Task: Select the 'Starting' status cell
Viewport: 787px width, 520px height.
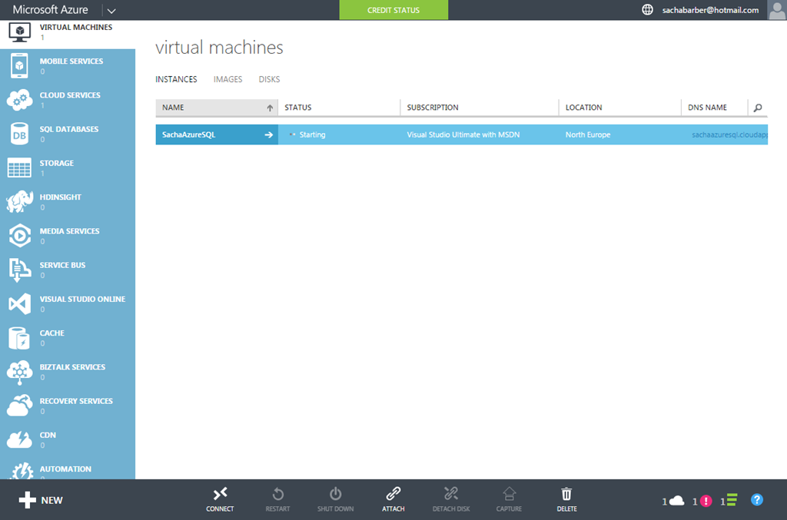Action: point(339,135)
